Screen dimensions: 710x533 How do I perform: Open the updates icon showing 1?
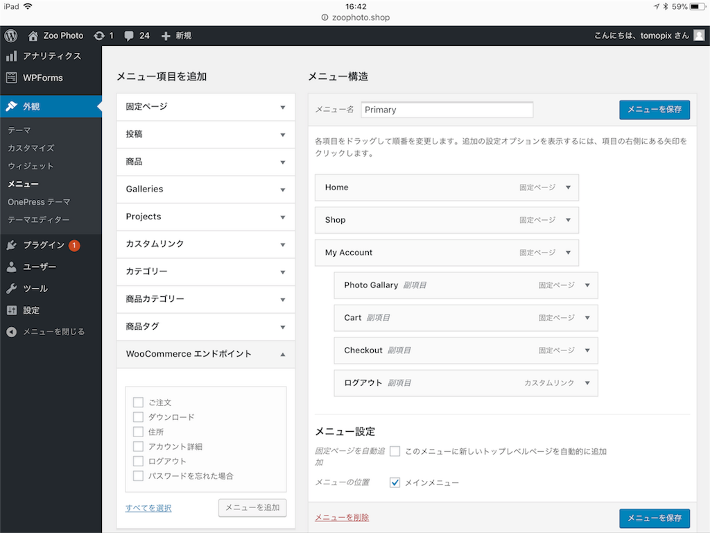click(99, 35)
